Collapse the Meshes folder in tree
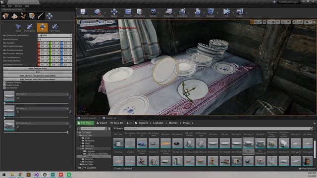This screenshot has height=178, width=317. pos(81,148)
